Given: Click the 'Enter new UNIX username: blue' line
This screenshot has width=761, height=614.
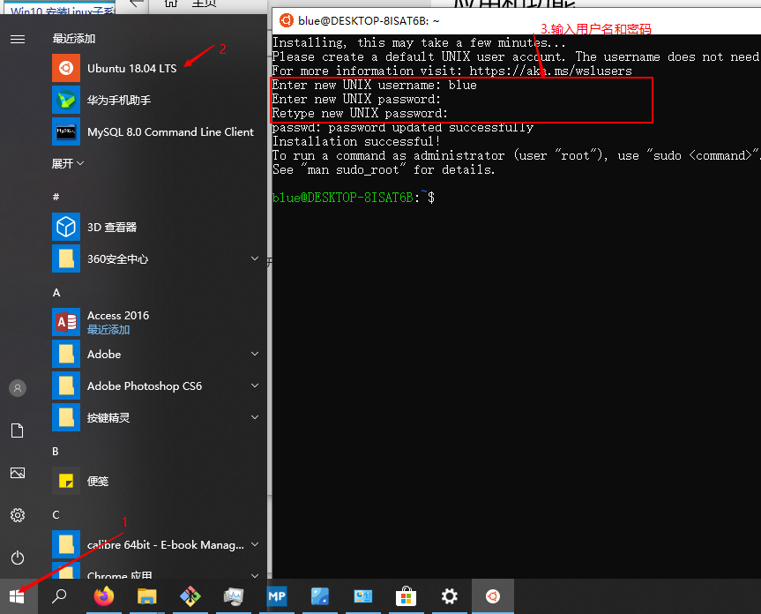Looking at the screenshot, I should (374, 85).
